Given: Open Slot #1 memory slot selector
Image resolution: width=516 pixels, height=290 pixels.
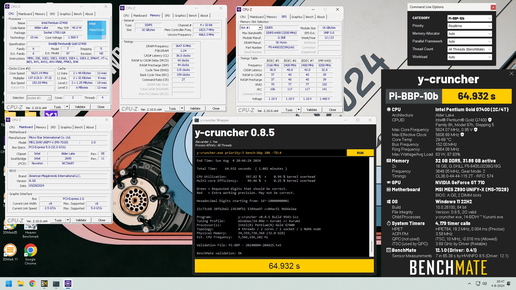Looking at the screenshot, I should (251, 28).
